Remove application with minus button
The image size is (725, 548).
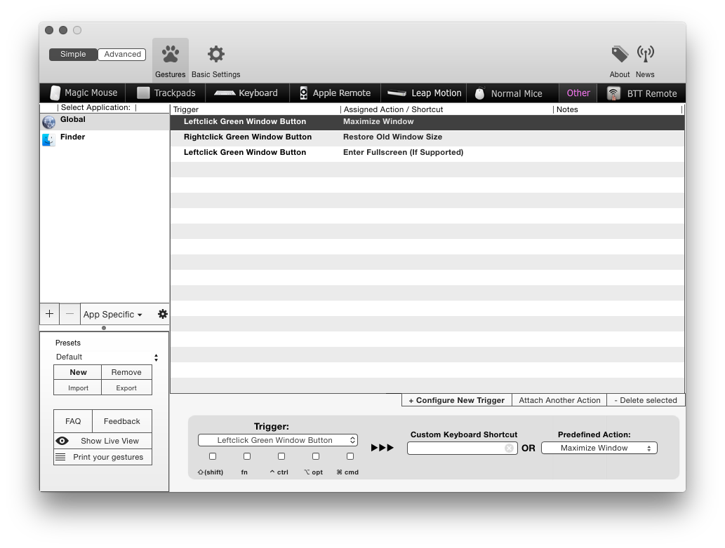coord(69,314)
